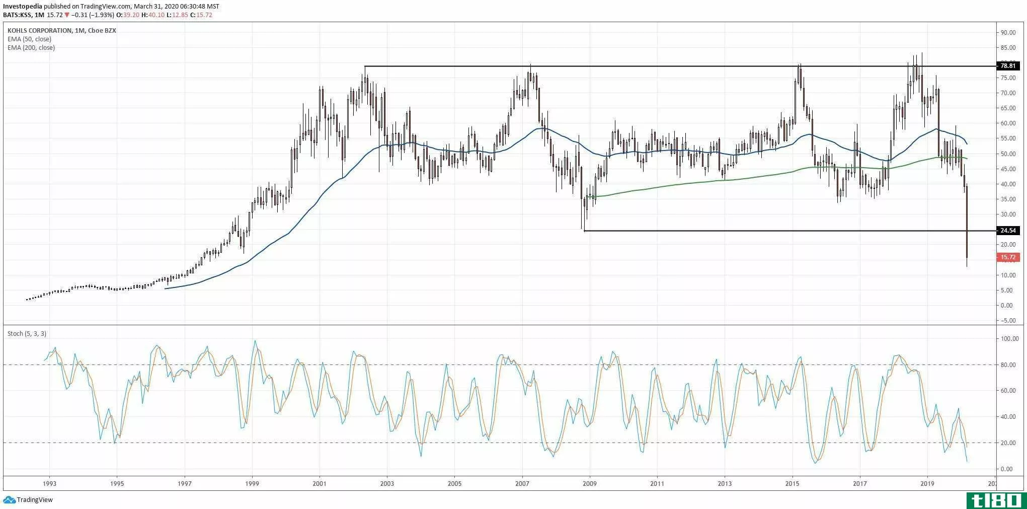Screen dimensions: 1027x509
Task: Click the 2001 year axis label
Action: [320, 484]
